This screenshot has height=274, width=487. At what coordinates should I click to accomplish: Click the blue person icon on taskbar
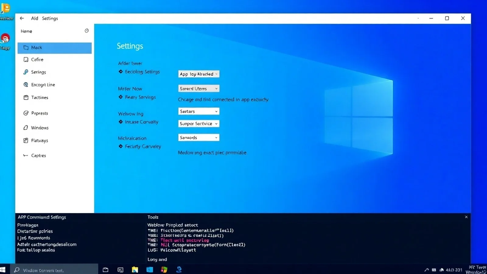(179, 269)
